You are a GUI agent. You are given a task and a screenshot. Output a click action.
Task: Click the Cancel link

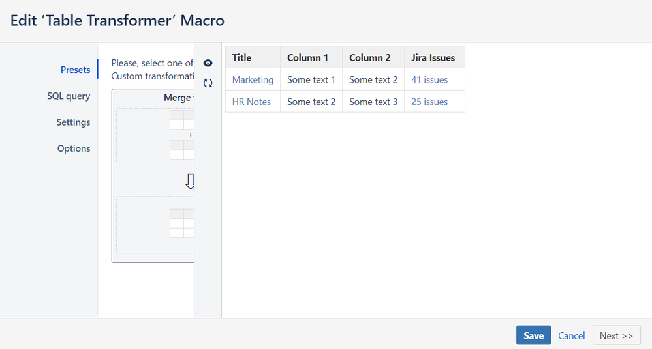571,335
